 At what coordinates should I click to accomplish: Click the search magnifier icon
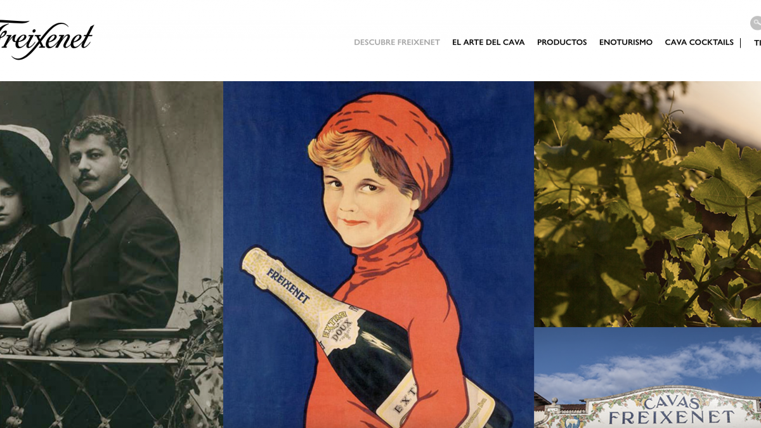click(755, 23)
